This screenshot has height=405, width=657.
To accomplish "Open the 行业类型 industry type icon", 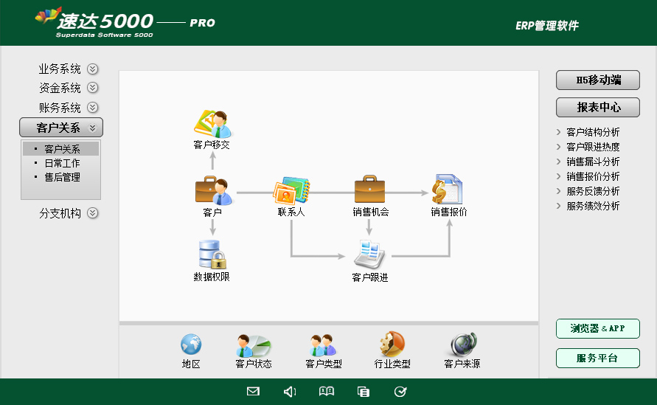I will (x=392, y=344).
